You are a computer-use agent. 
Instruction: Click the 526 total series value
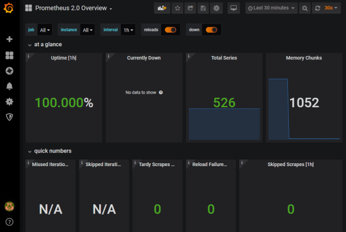click(224, 103)
